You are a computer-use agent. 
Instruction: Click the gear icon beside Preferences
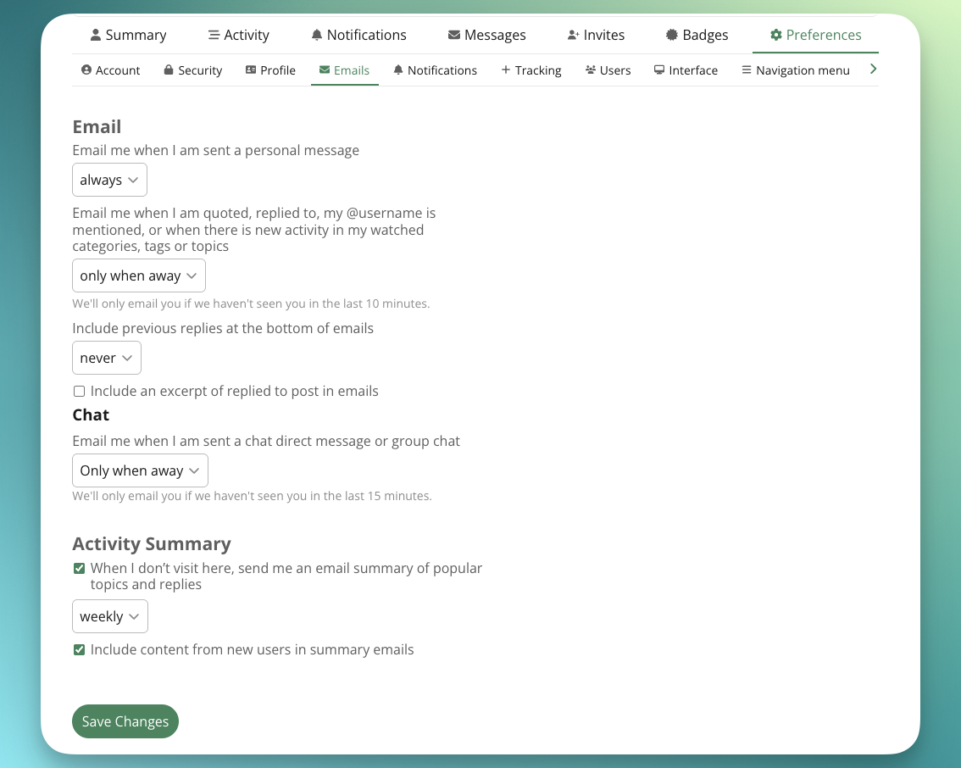pyautogui.click(x=776, y=35)
